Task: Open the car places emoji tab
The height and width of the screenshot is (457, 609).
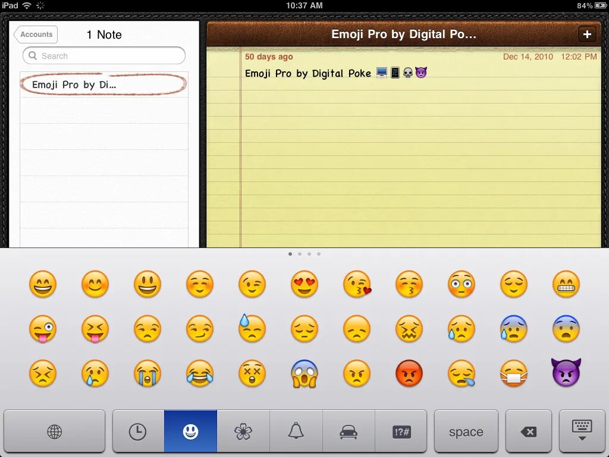Action: pyautogui.click(x=349, y=431)
